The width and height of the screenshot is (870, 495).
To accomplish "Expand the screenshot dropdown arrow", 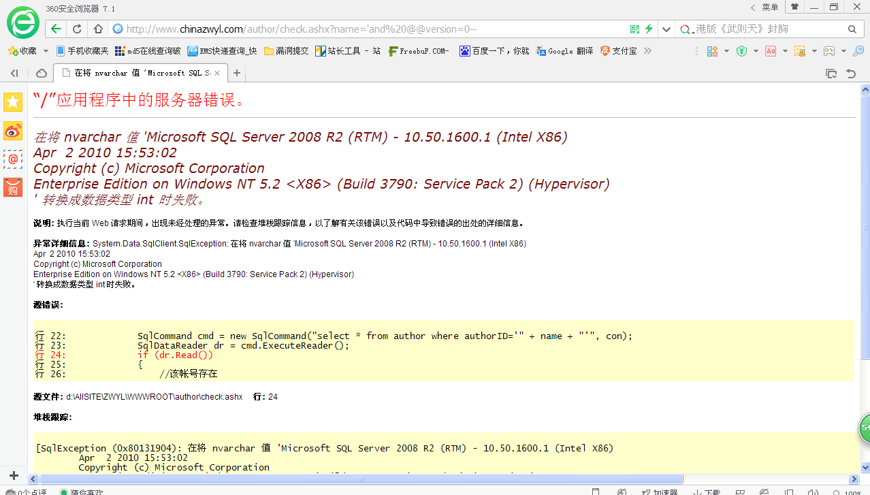I will [814, 51].
